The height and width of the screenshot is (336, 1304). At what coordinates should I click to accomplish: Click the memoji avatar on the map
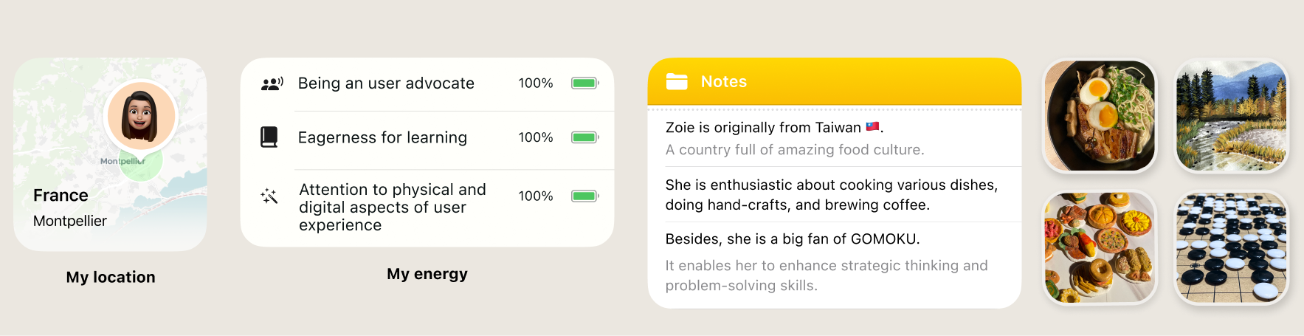pos(140,116)
